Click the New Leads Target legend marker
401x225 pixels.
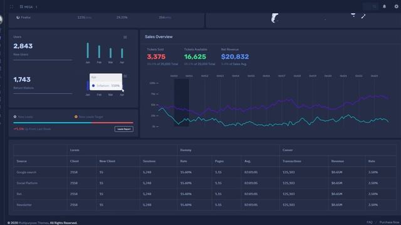point(76,117)
